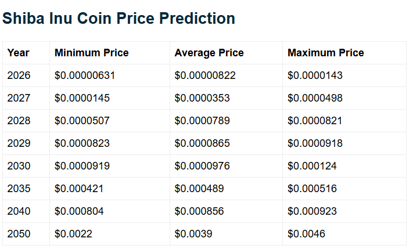Click the $0.0022 minimum price cell
Viewport: 413px width, 249px height.
73,234
